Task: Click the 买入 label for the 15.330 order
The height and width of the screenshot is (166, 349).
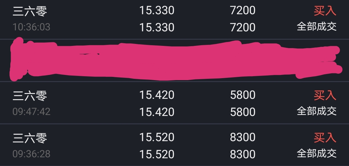Action: pyautogui.click(x=325, y=11)
